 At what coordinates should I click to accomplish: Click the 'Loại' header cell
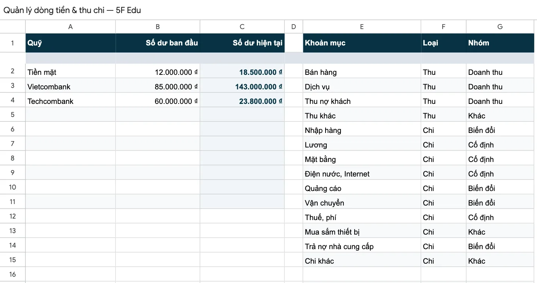(x=443, y=43)
